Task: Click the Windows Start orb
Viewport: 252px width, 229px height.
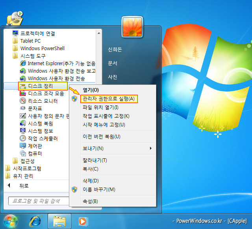Action: click(11, 221)
